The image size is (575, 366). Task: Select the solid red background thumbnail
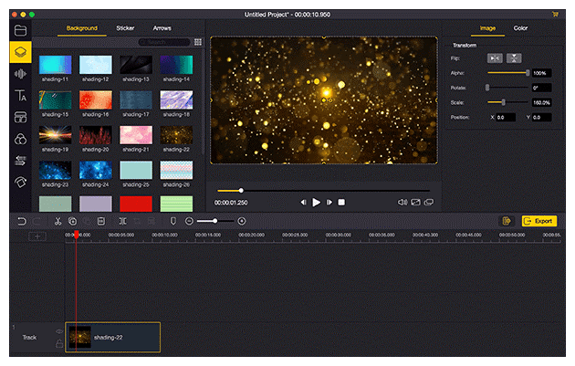coord(136,204)
